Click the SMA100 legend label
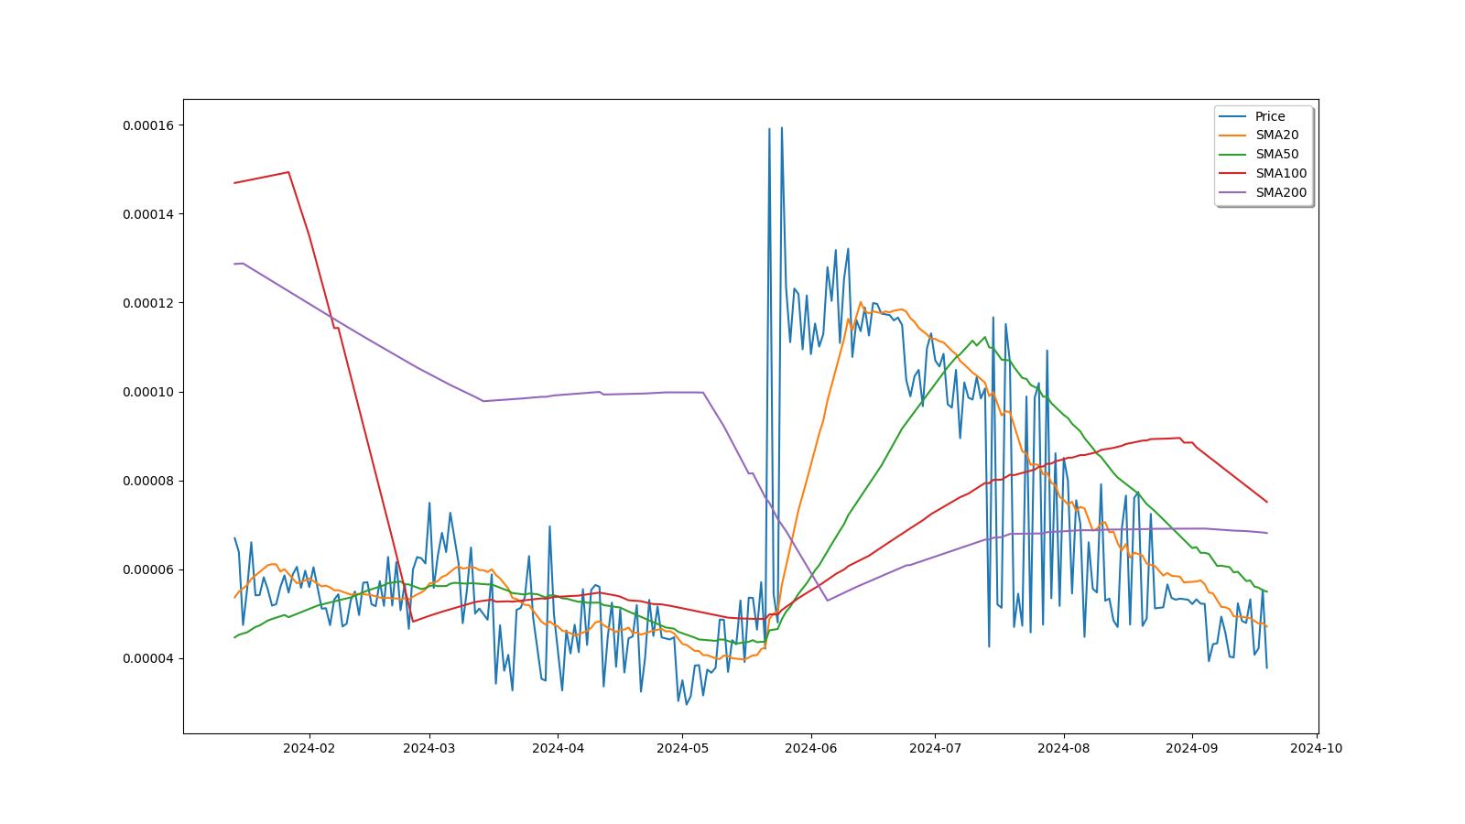This screenshot has height=824, width=1465. pos(1281,174)
